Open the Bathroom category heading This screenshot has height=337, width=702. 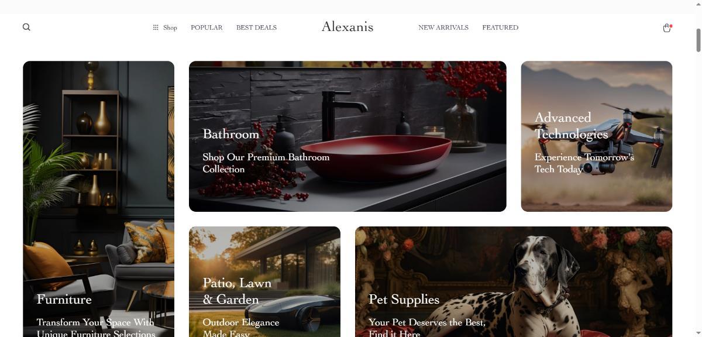230,134
